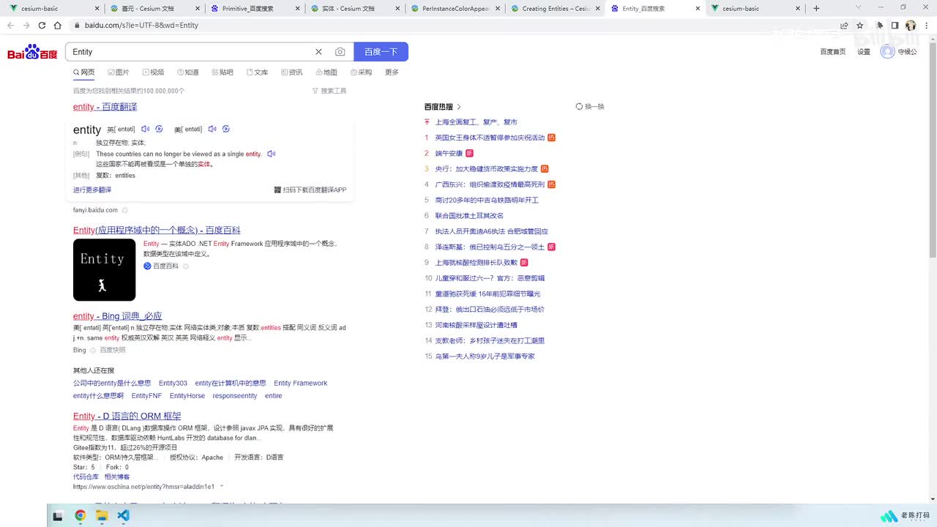Select the 文库 search tab
Viewport: 937px width, 527px height.
pos(257,72)
